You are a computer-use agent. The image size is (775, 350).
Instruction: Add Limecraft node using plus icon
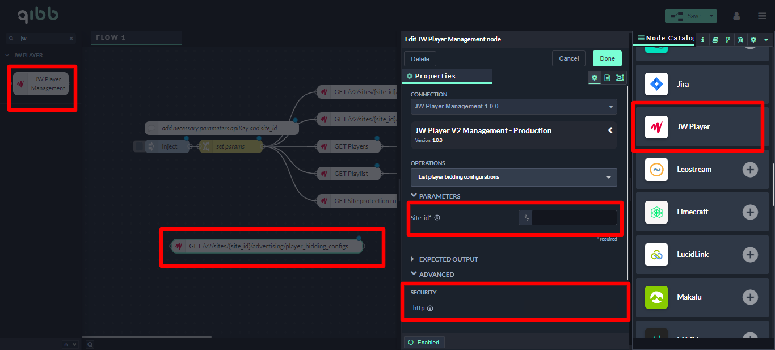(750, 212)
